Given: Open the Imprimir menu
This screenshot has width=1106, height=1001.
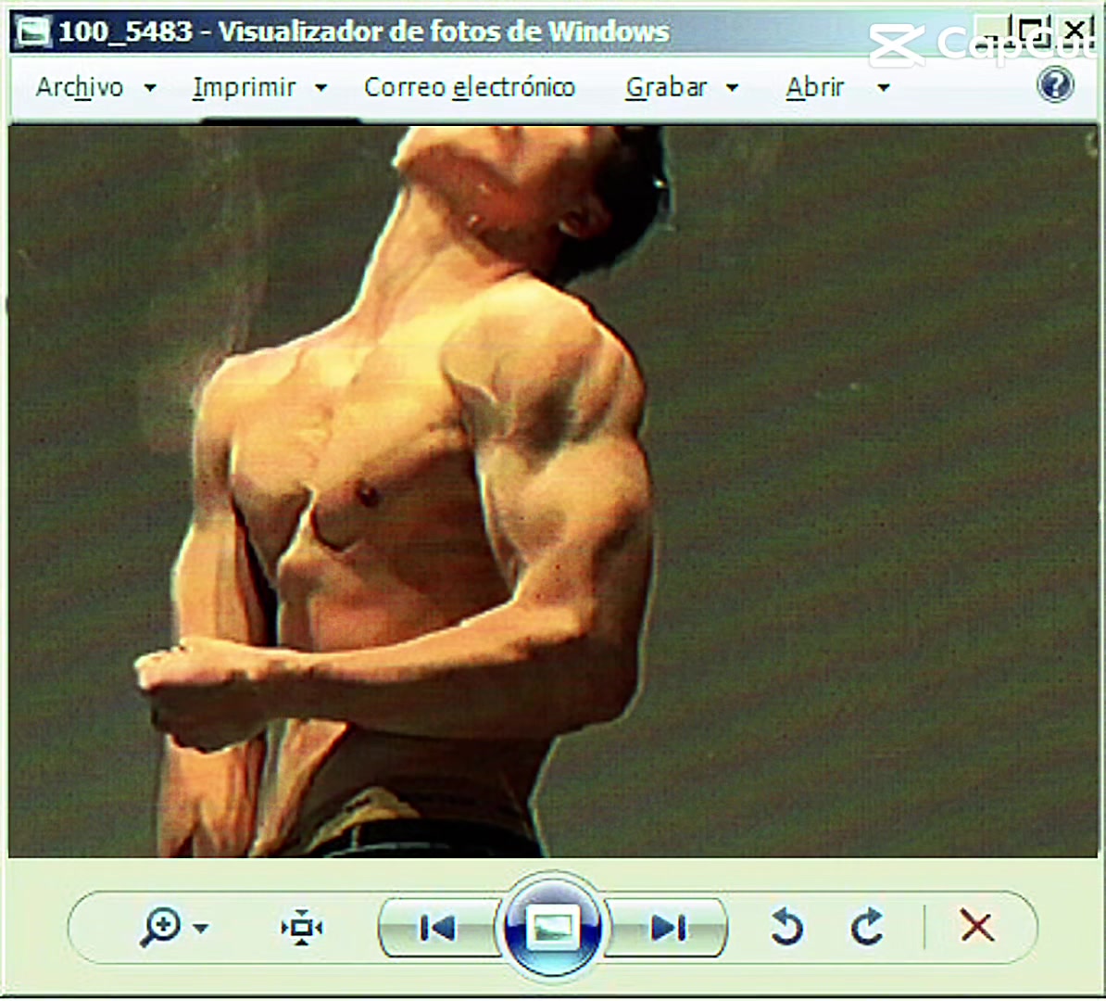Looking at the screenshot, I should click(x=244, y=87).
